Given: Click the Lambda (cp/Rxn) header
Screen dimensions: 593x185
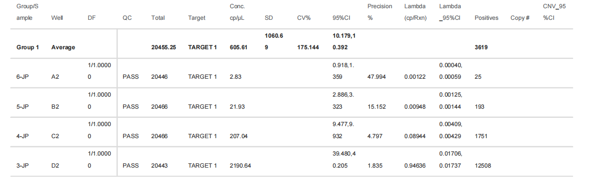Looking at the screenshot, I should [x=416, y=12].
